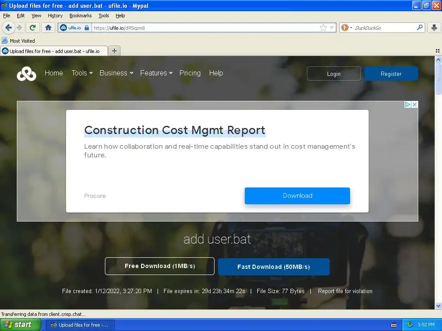The image size is (442, 331).
Task: Click the system tray notification icon
Action: click(410, 325)
